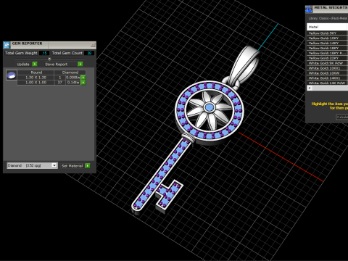Click the Diamond header cell in gem table
Image resolution: width=348 pixels, height=261 pixels.
point(70,72)
